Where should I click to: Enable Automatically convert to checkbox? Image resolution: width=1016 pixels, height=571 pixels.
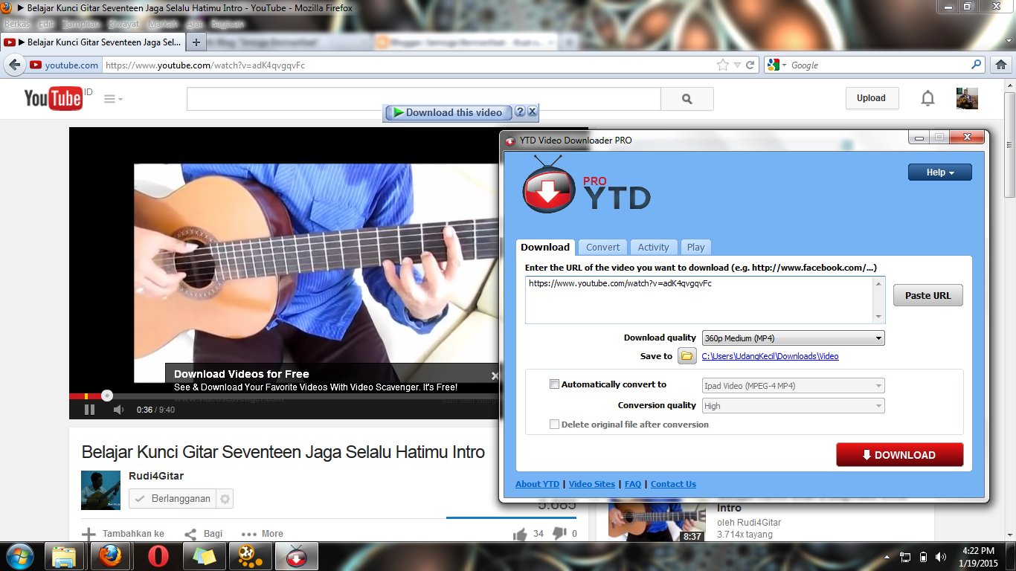554,384
